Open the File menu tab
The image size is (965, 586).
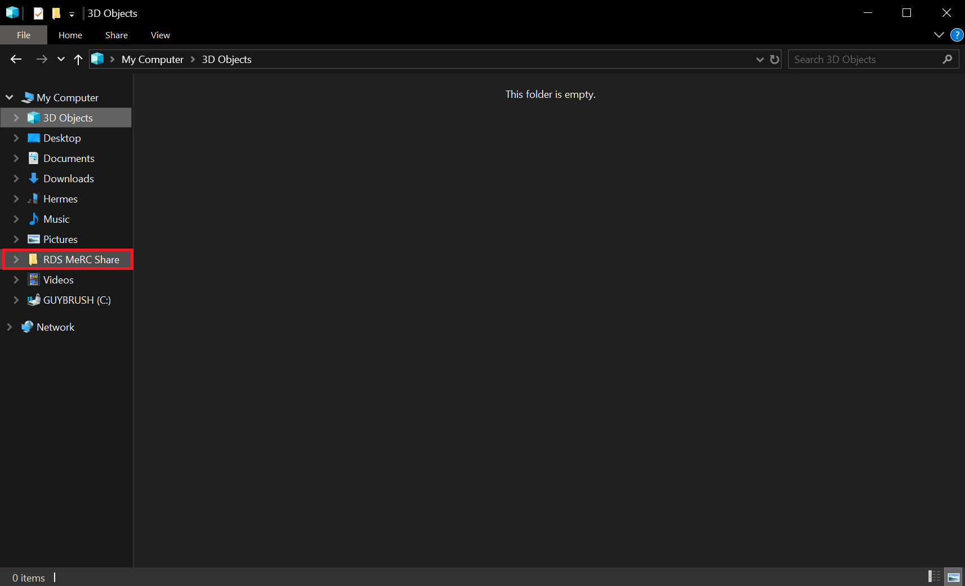[x=24, y=35]
